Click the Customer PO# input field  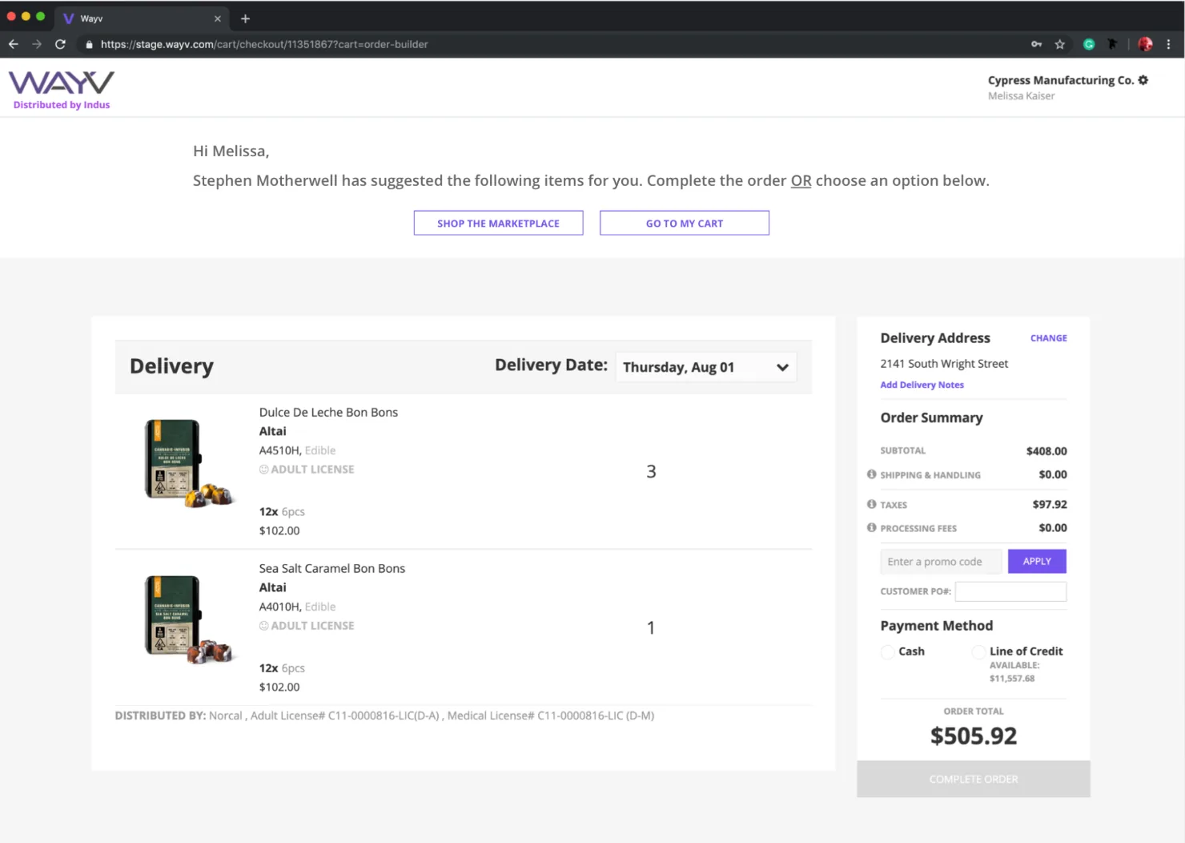click(1010, 591)
